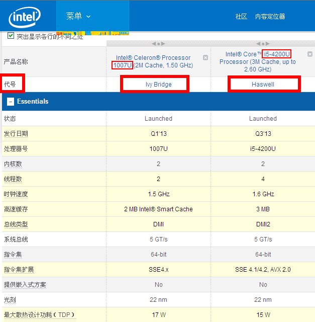Open the Haswell codename link
Screen dimensions: 315x322
click(x=263, y=85)
